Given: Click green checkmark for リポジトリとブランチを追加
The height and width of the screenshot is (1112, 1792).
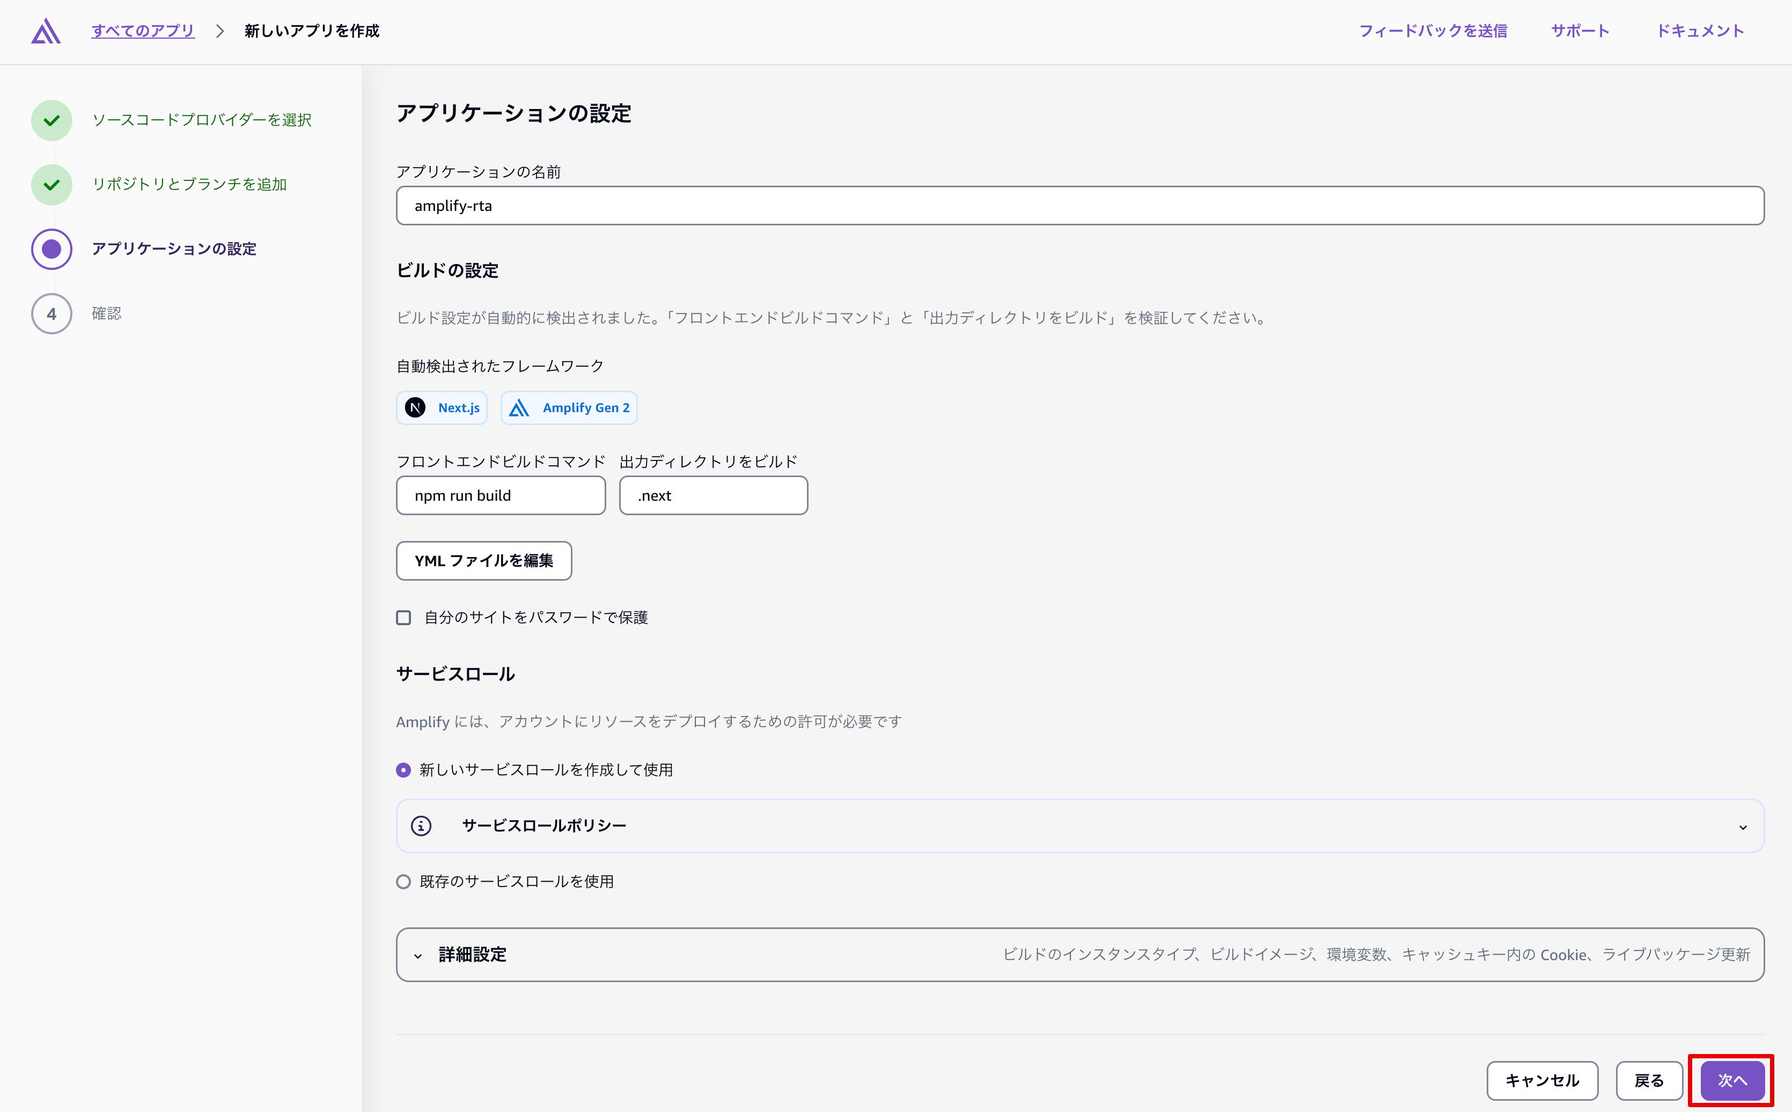Looking at the screenshot, I should point(52,185).
